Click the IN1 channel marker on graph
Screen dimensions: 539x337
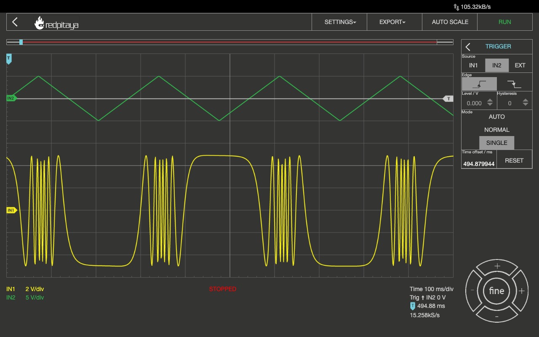(11, 210)
